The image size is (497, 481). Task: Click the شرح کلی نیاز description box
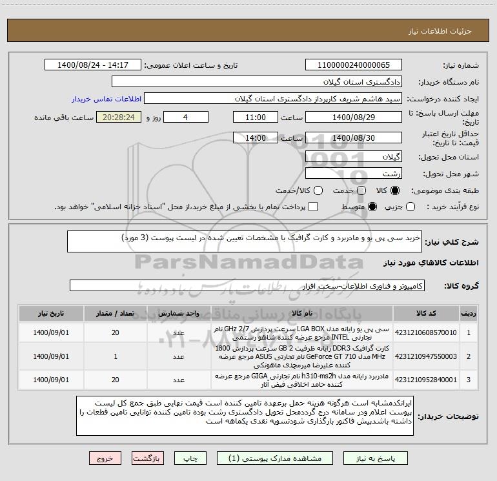pos(245,241)
